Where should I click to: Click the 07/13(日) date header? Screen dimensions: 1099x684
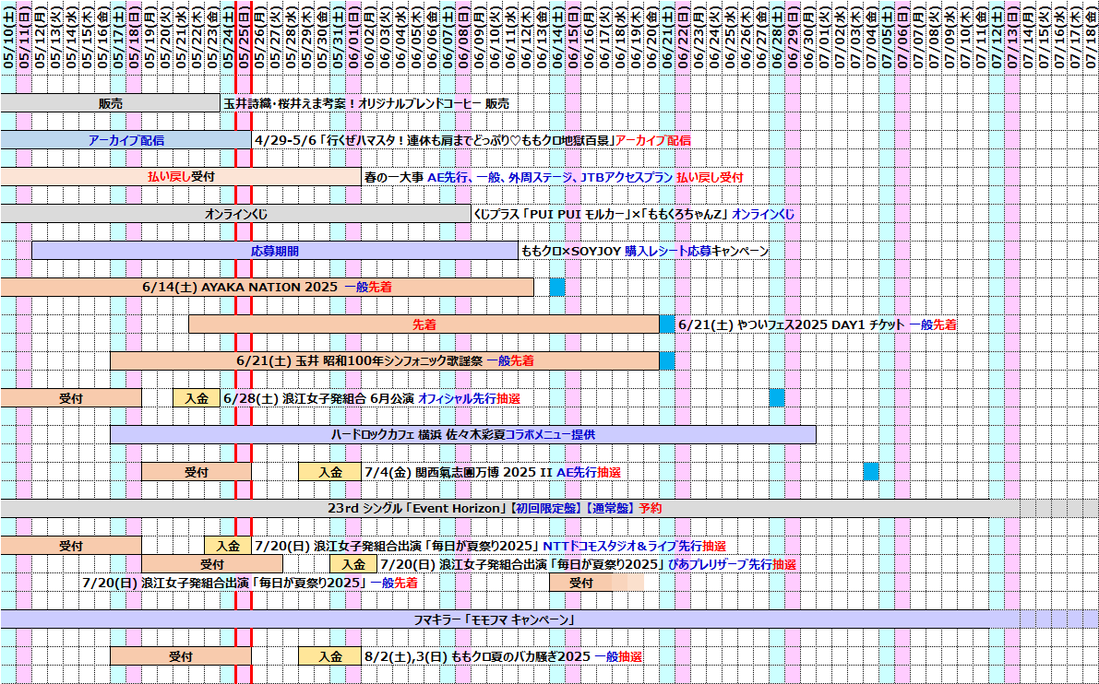[1012, 36]
